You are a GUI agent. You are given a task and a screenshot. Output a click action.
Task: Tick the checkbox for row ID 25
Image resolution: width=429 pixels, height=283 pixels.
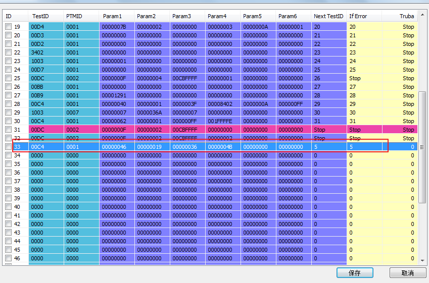pyautogui.click(x=9, y=78)
